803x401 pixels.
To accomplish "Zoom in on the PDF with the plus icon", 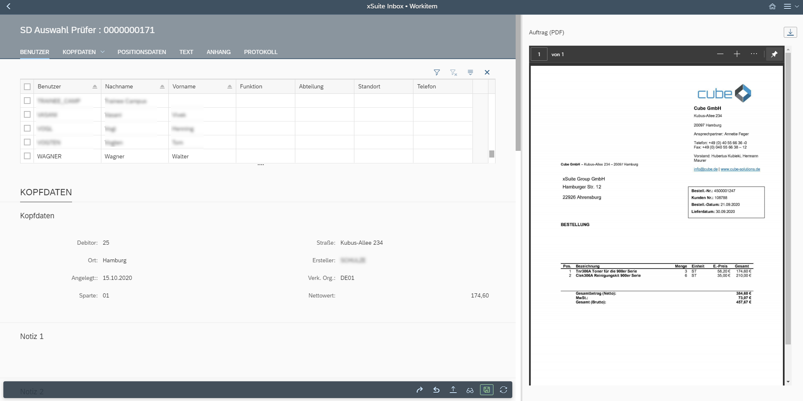I will pyautogui.click(x=737, y=54).
